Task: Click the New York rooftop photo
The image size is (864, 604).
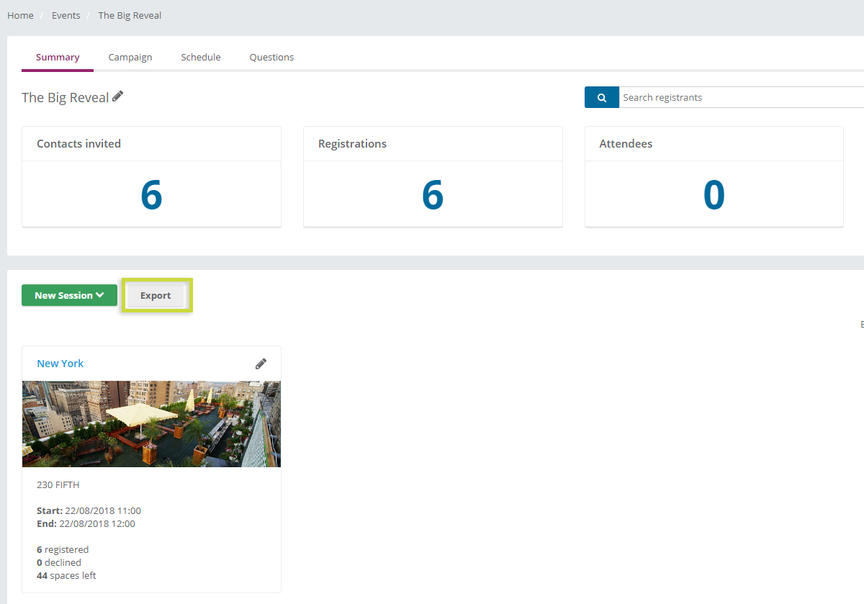Action: pos(151,424)
